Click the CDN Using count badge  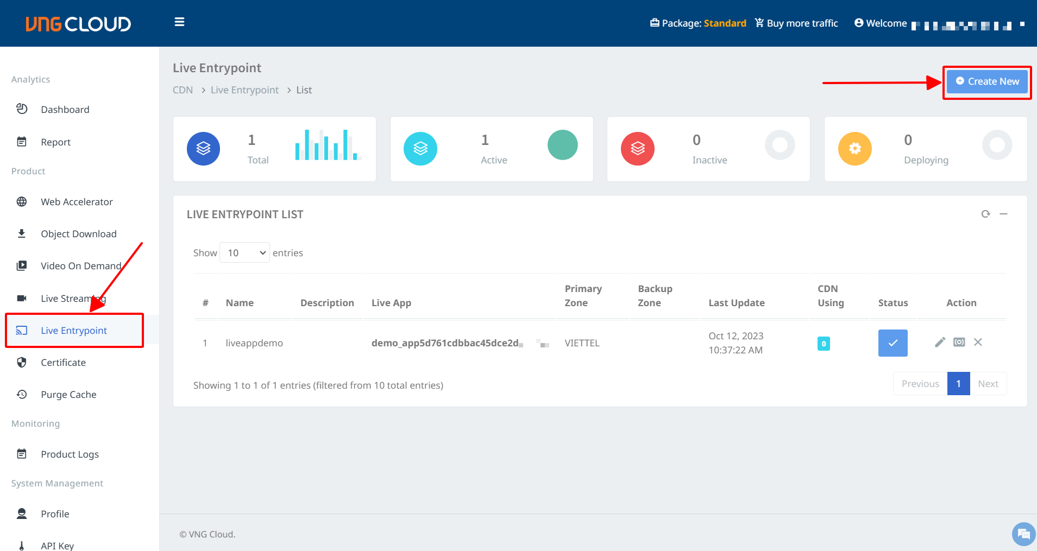coord(824,344)
